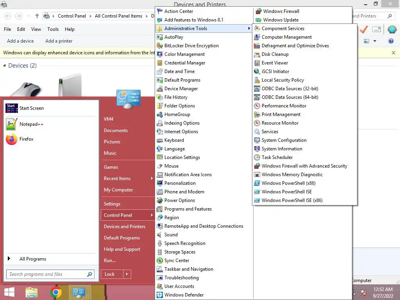Open the Documents folder link in the Start menu
This screenshot has height=300, width=400.
(x=116, y=130)
